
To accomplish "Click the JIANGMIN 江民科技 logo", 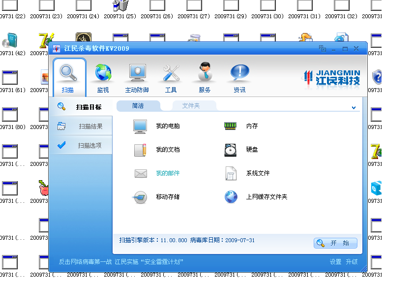I will pyautogui.click(x=331, y=78).
